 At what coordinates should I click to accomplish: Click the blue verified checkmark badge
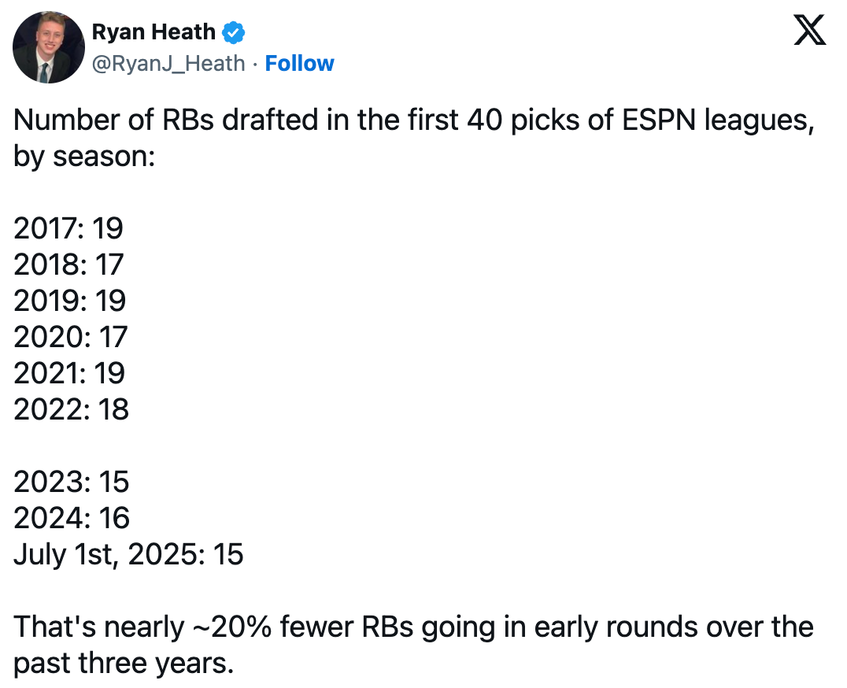click(x=235, y=33)
